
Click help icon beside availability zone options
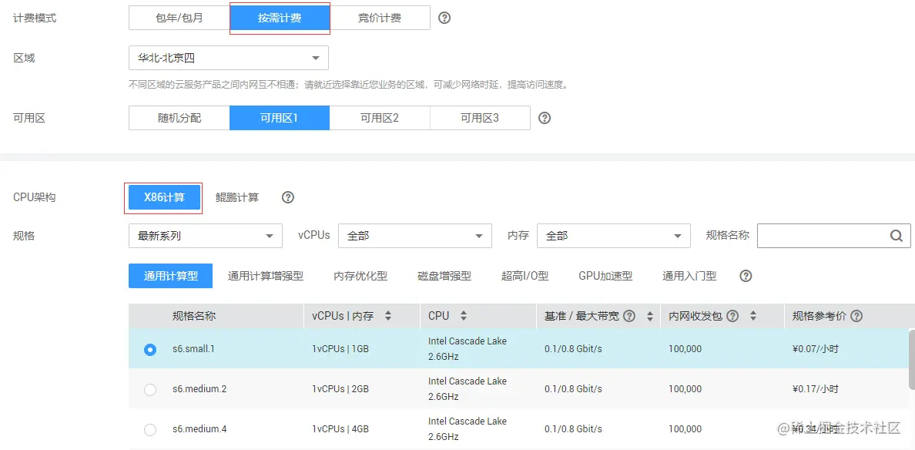point(545,118)
